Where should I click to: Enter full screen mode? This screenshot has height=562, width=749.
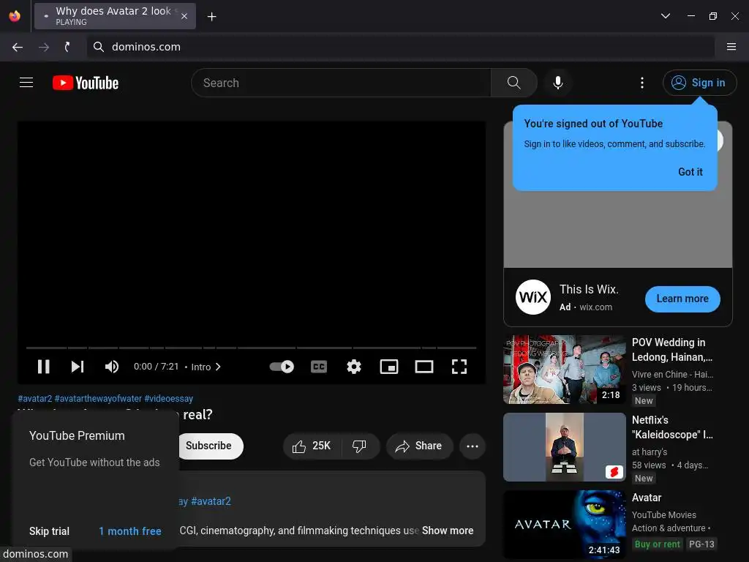click(x=459, y=367)
